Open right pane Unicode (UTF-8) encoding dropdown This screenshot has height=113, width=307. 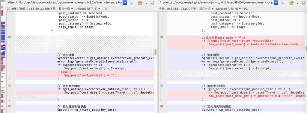point(228,9)
